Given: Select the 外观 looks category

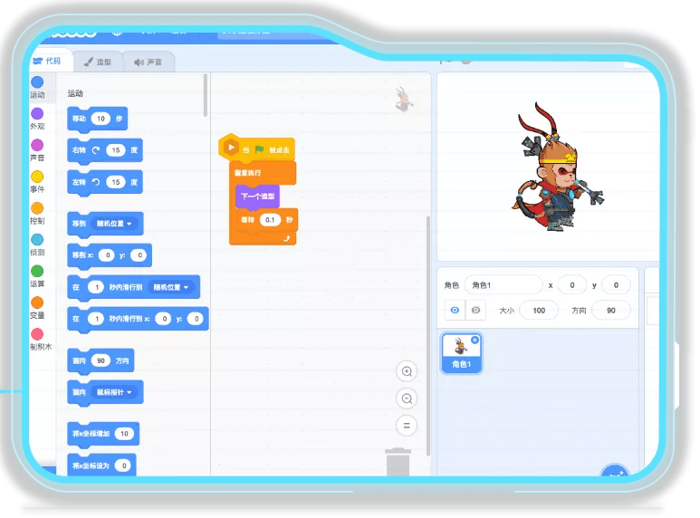Looking at the screenshot, I should (x=37, y=119).
